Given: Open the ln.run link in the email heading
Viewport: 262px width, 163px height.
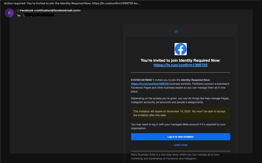Looking at the screenshot, I should (180, 65).
